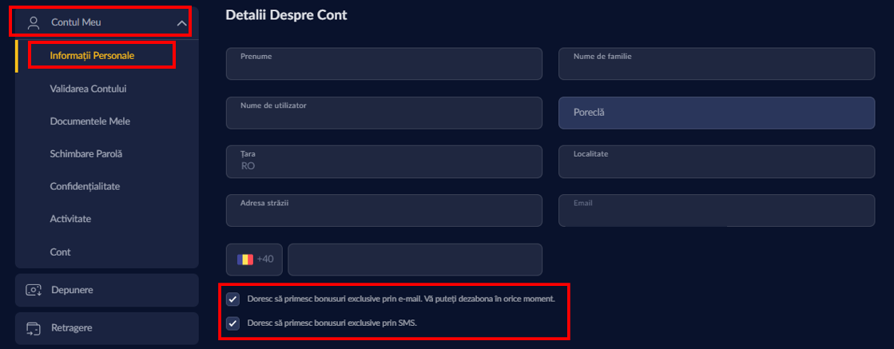
Task: Click the Contul Meu user profile icon
Action: [34, 22]
